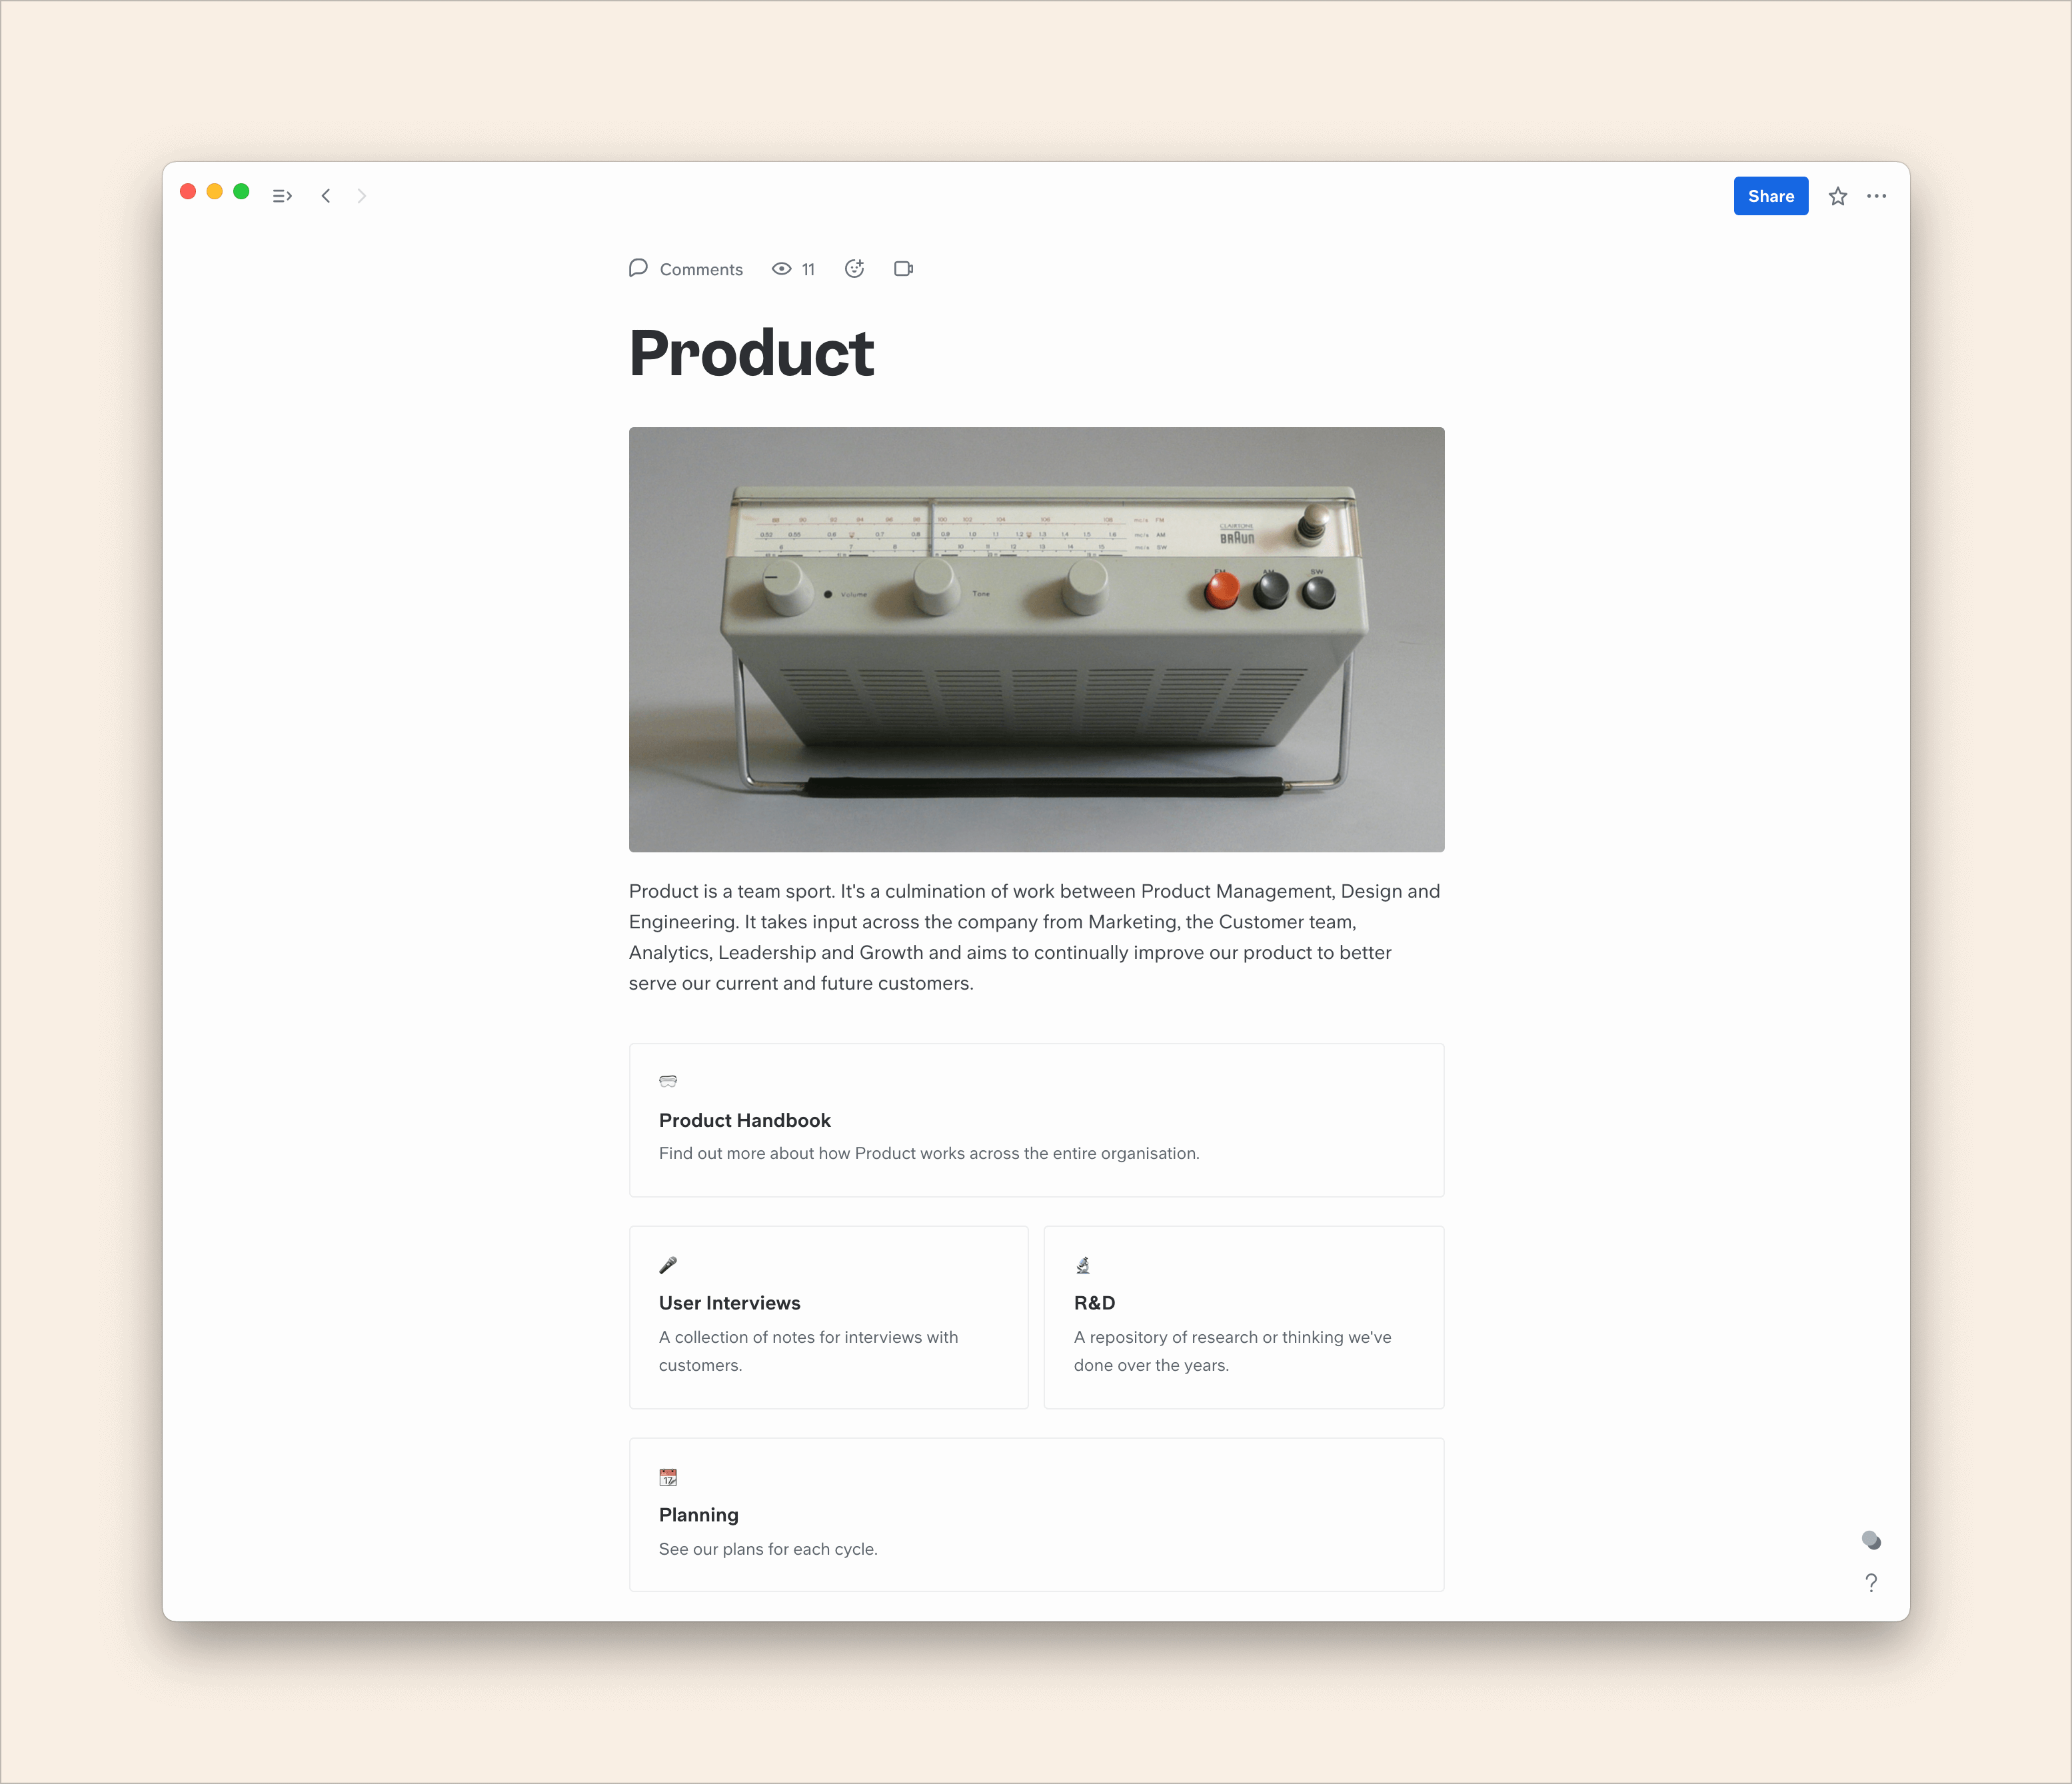Click the speech bubble comments icon
Screen dimensions: 2072x1784
click(638, 268)
